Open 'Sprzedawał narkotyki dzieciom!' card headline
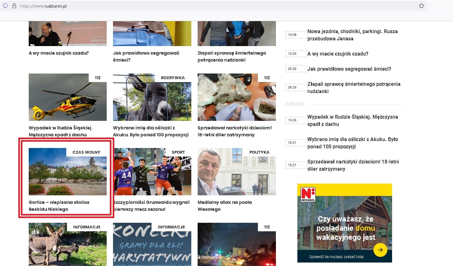The width and height of the screenshot is (453, 266). click(235, 131)
